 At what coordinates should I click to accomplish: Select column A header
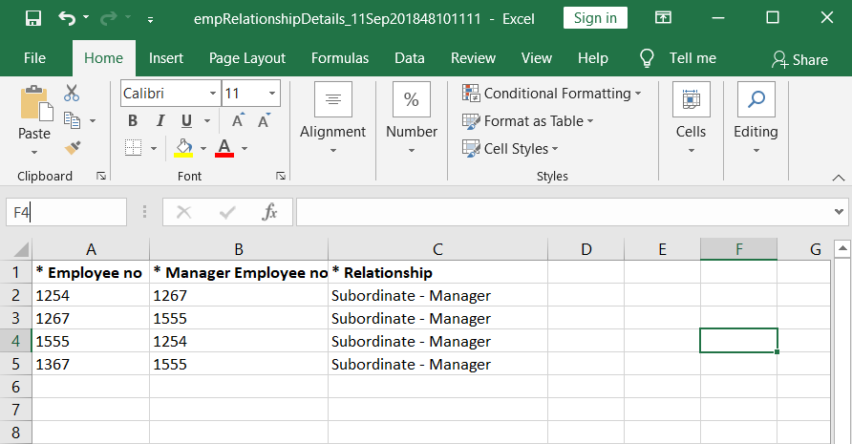[91, 249]
